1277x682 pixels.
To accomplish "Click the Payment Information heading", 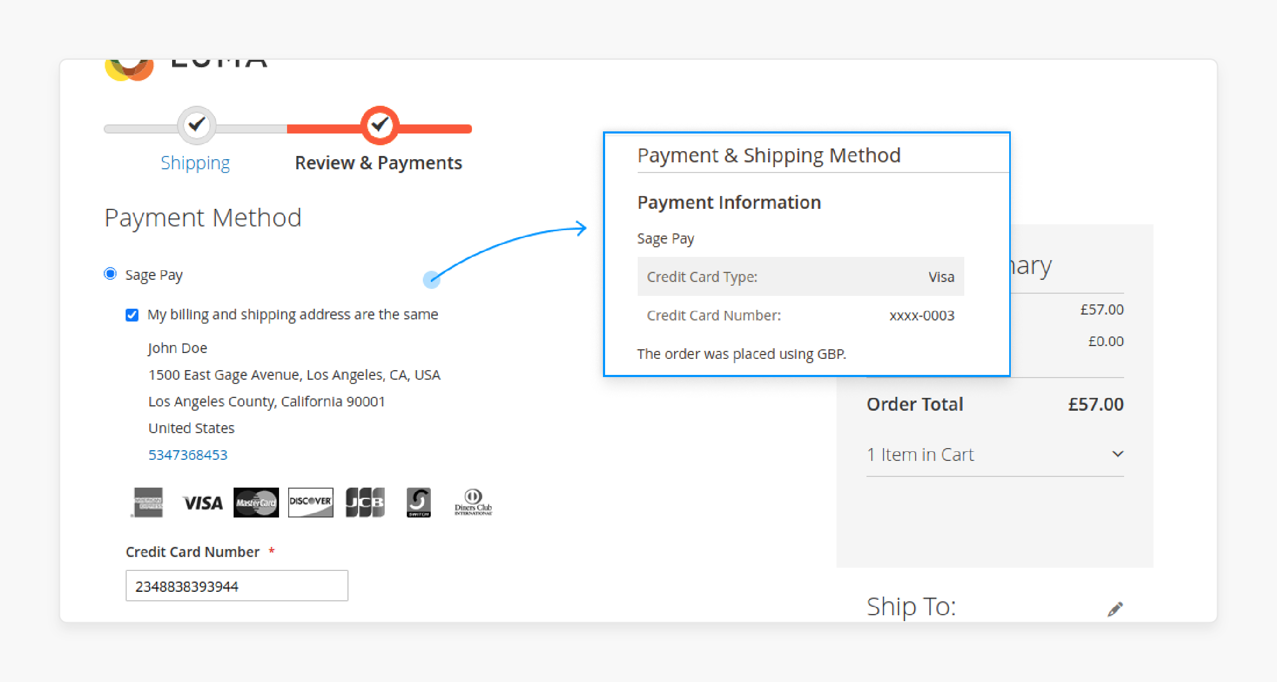I will [x=729, y=202].
